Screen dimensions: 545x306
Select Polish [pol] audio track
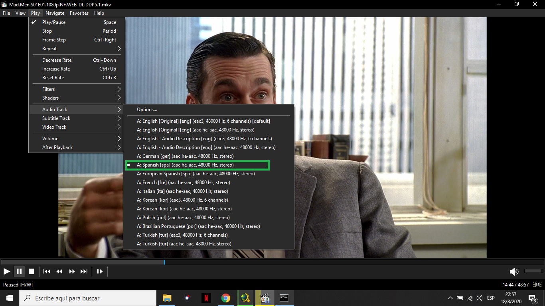[x=208, y=218]
